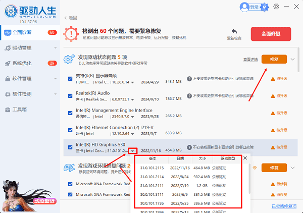Uncheck the 英特尔(R) 显示器音频 checkbox
The height and width of the screenshot is (213, 303).
pyautogui.click(x=70, y=79)
